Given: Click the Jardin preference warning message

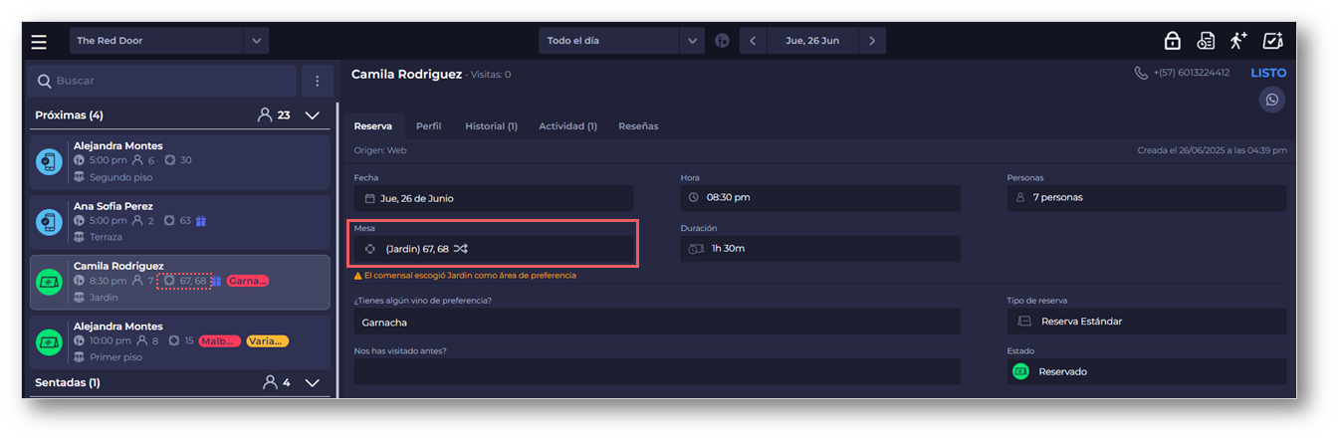Looking at the screenshot, I should (465, 275).
